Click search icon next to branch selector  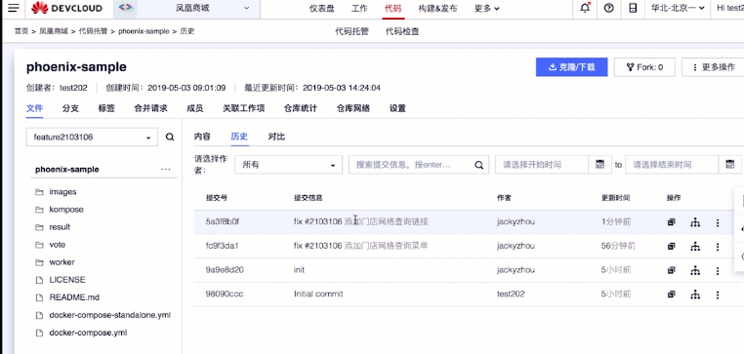[170, 137]
